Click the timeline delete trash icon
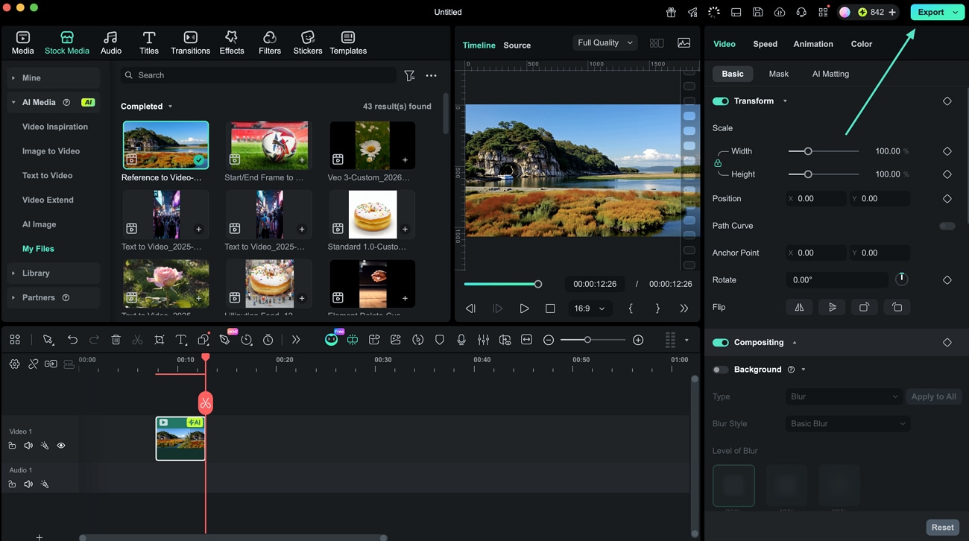The image size is (969, 541). (116, 340)
